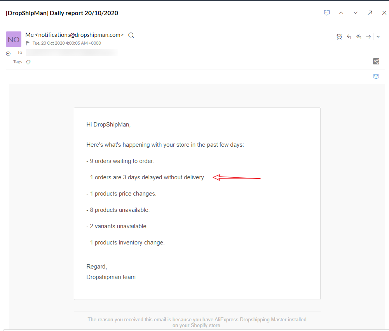389x331 pixels.
Task: Go to next email with down chevron
Action: (356, 13)
